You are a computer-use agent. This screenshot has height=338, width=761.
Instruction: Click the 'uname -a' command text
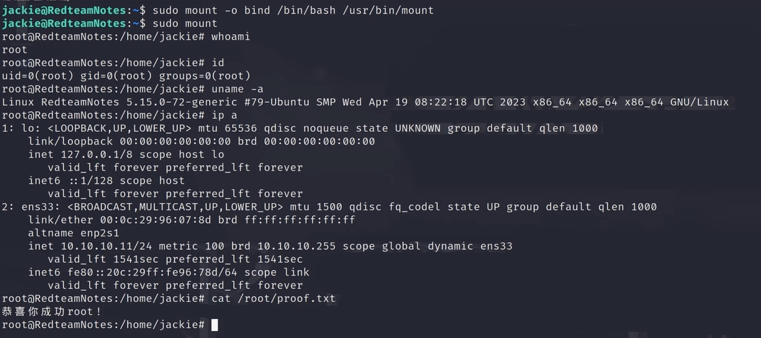237,89
